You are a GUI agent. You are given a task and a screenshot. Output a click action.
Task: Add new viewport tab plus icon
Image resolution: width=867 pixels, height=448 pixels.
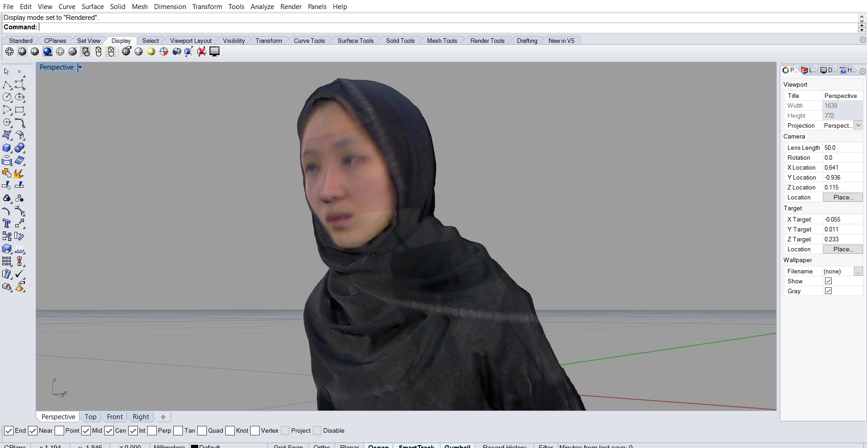163,417
